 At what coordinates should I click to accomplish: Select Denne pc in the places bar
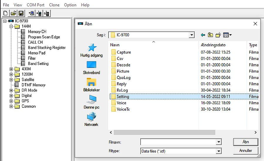click(92, 102)
